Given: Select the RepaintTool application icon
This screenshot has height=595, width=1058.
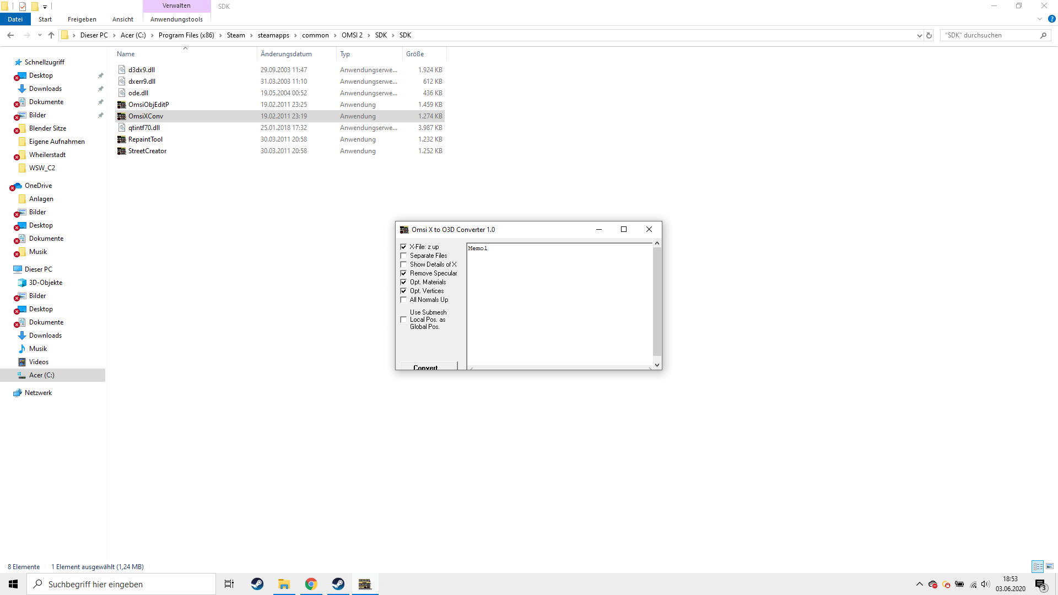Looking at the screenshot, I should (x=122, y=139).
